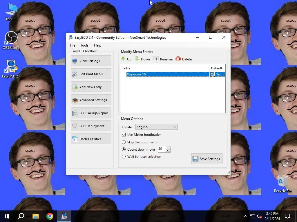Click the network tray icon
This screenshot has height=222, width=297.
pyautogui.click(x=253, y=216)
